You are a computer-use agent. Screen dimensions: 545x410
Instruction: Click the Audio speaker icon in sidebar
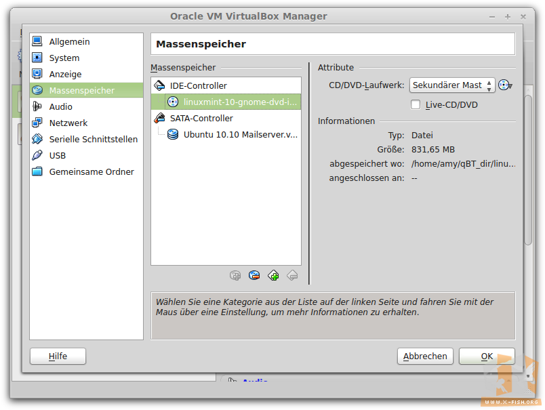[37, 106]
